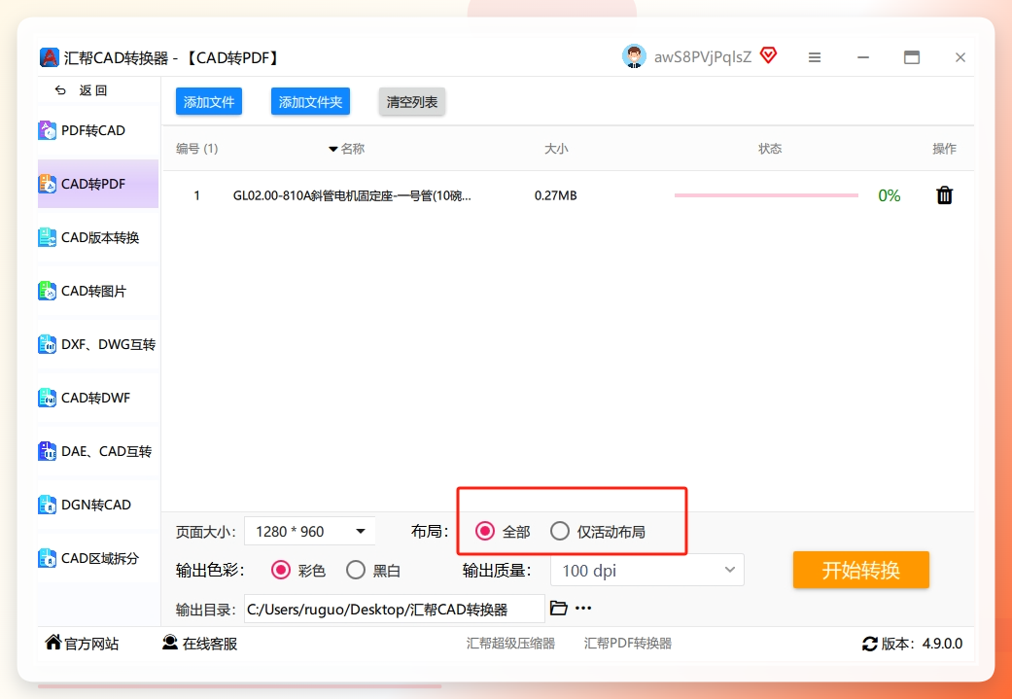Switch to CAD转图片 menu item
The height and width of the screenshot is (699, 1012).
(x=98, y=291)
